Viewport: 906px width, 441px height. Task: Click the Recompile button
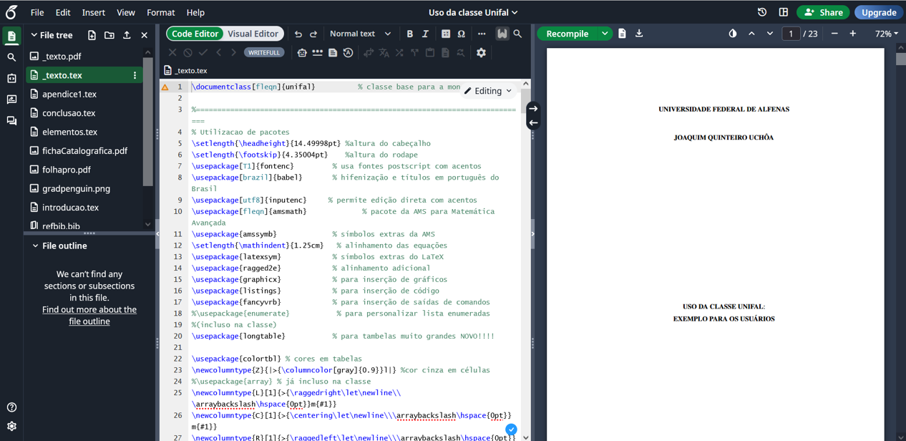pyautogui.click(x=567, y=34)
